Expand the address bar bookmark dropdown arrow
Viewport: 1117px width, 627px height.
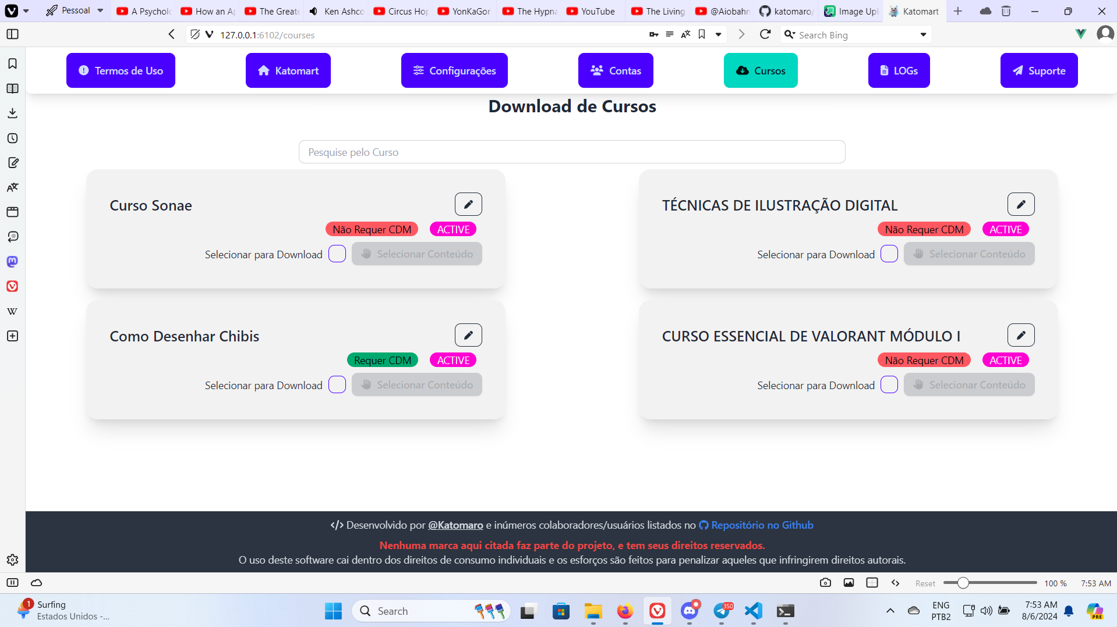tap(718, 34)
